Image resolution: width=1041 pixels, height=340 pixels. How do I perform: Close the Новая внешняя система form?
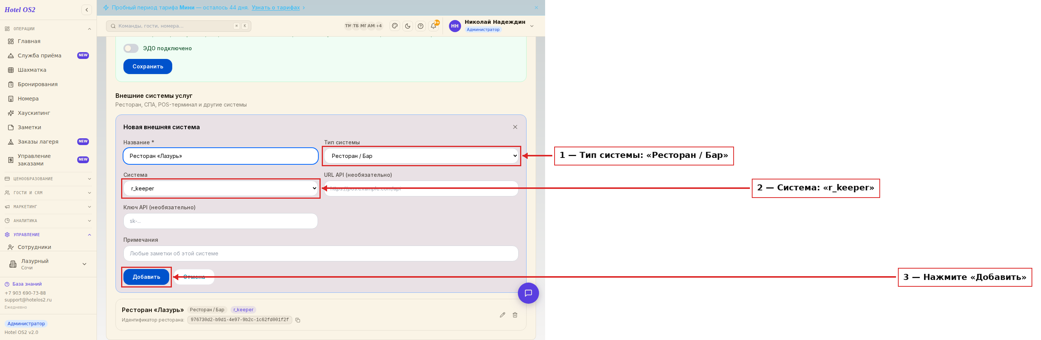click(515, 127)
